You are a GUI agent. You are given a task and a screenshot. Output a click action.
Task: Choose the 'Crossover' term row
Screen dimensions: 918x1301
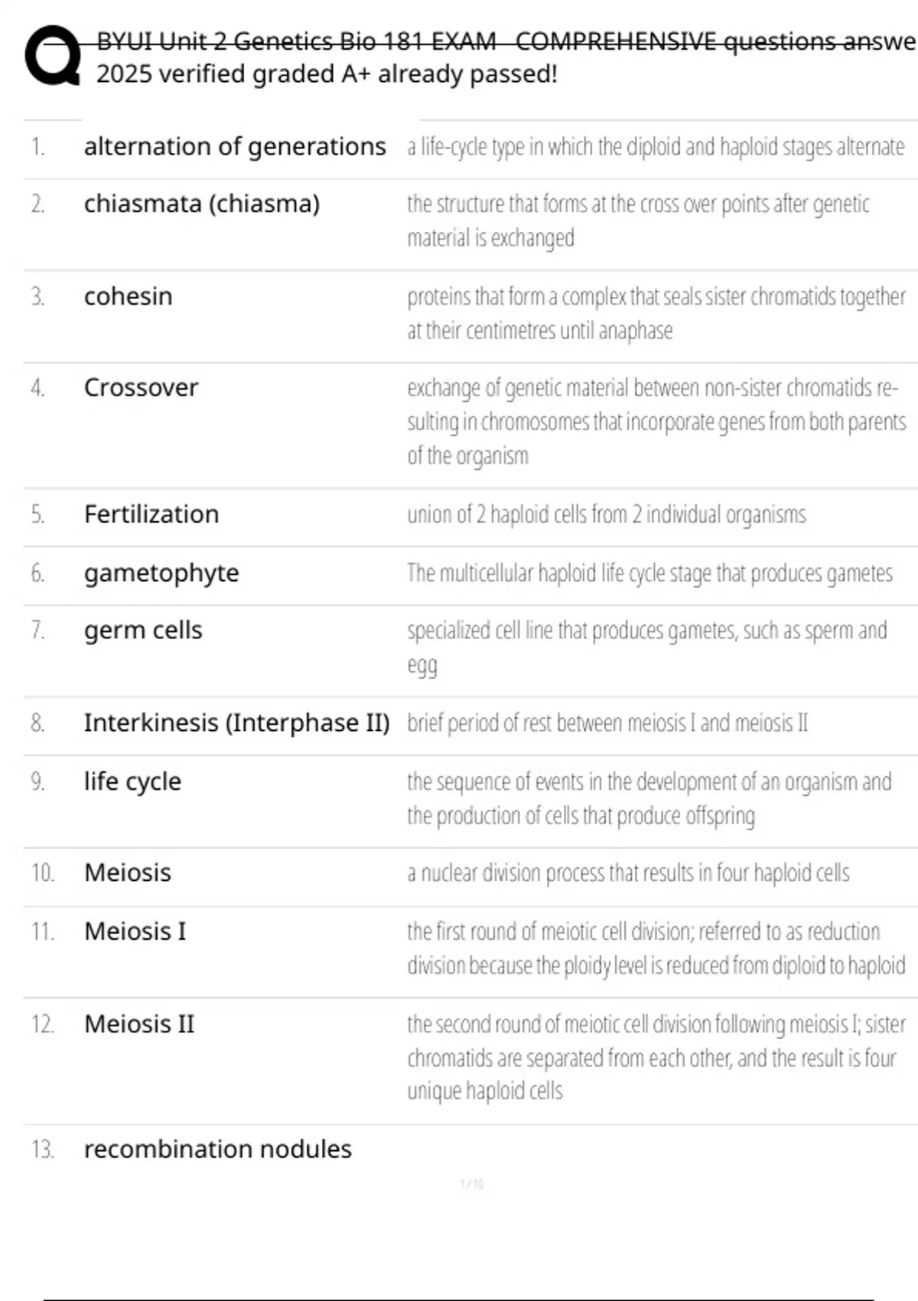[x=142, y=387]
